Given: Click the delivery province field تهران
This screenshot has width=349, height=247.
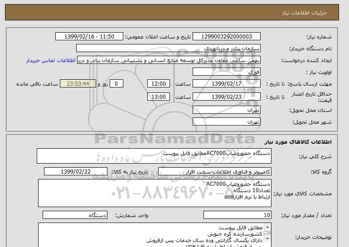Looking at the screenshot, I should pos(226,110).
